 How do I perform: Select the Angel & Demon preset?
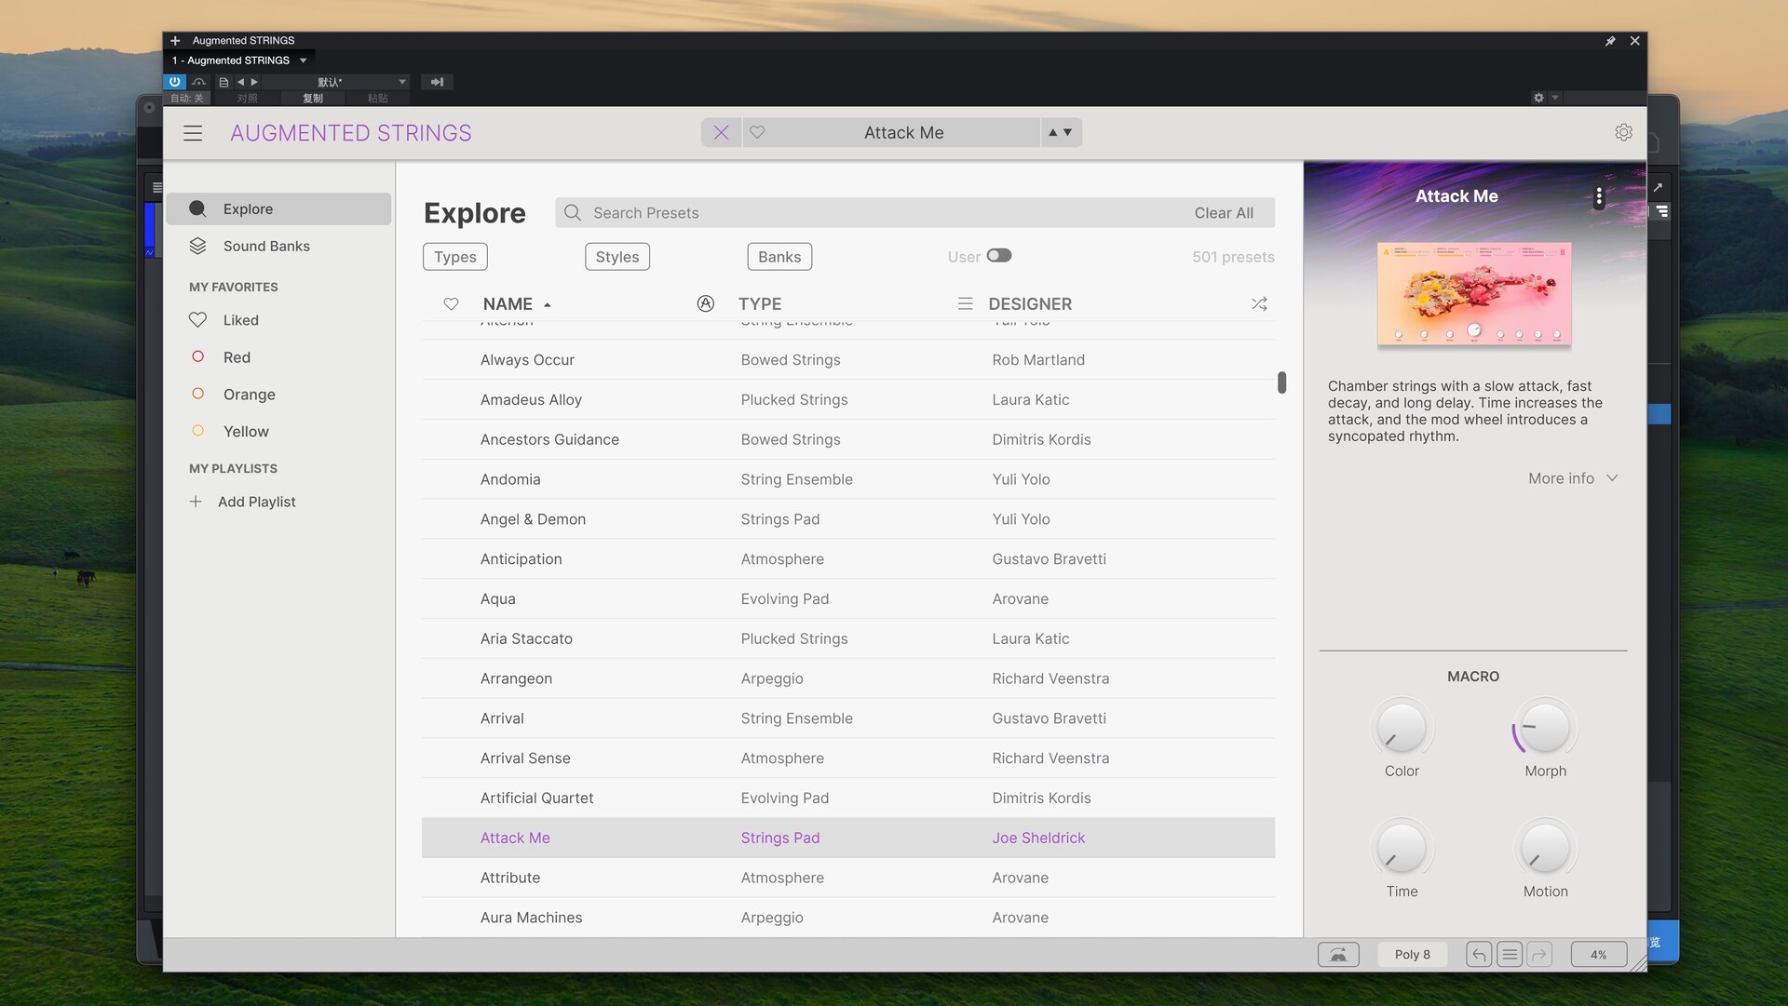pos(848,519)
